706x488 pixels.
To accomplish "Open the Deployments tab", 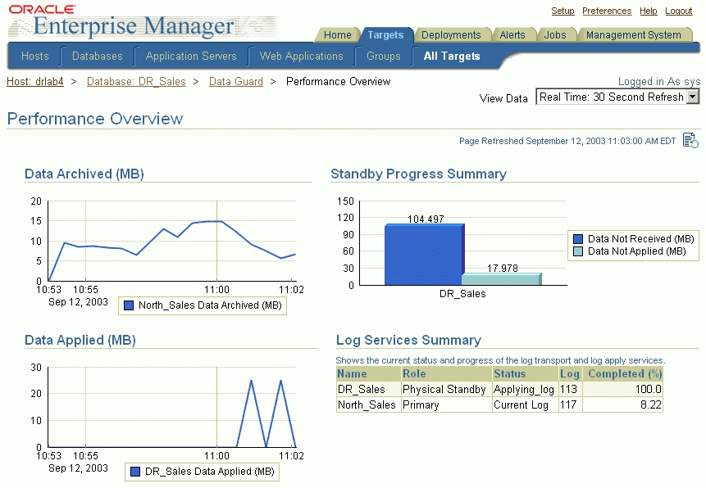I will [x=453, y=35].
